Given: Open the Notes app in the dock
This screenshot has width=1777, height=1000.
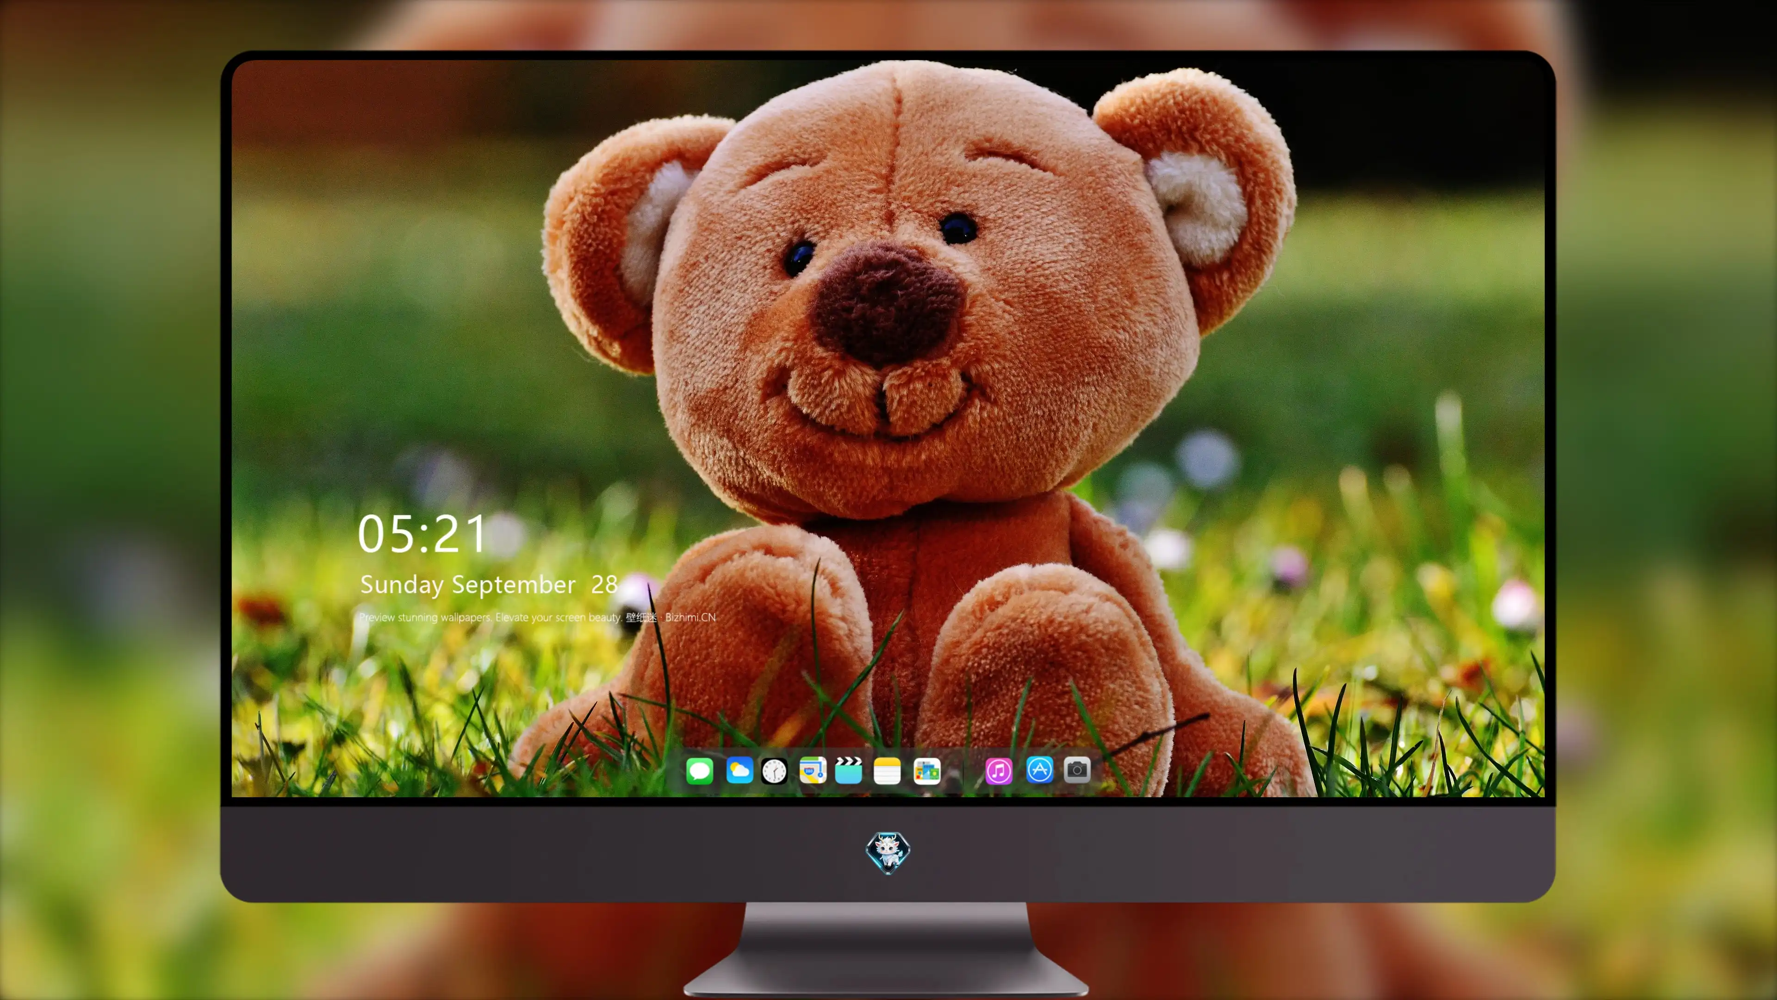Looking at the screenshot, I should (x=887, y=770).
